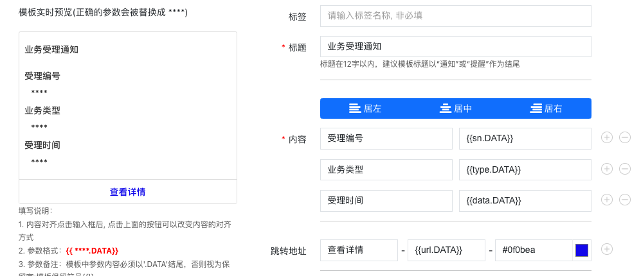
Task: Focus the 标签 name input field
Action: pos(455,16)
